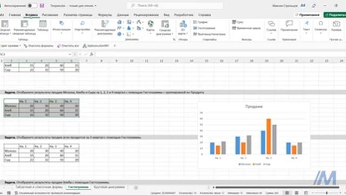Screen dimensions: 346x195
Task: Open the Разработчик ribbon tab
Action: coord(184,15)
